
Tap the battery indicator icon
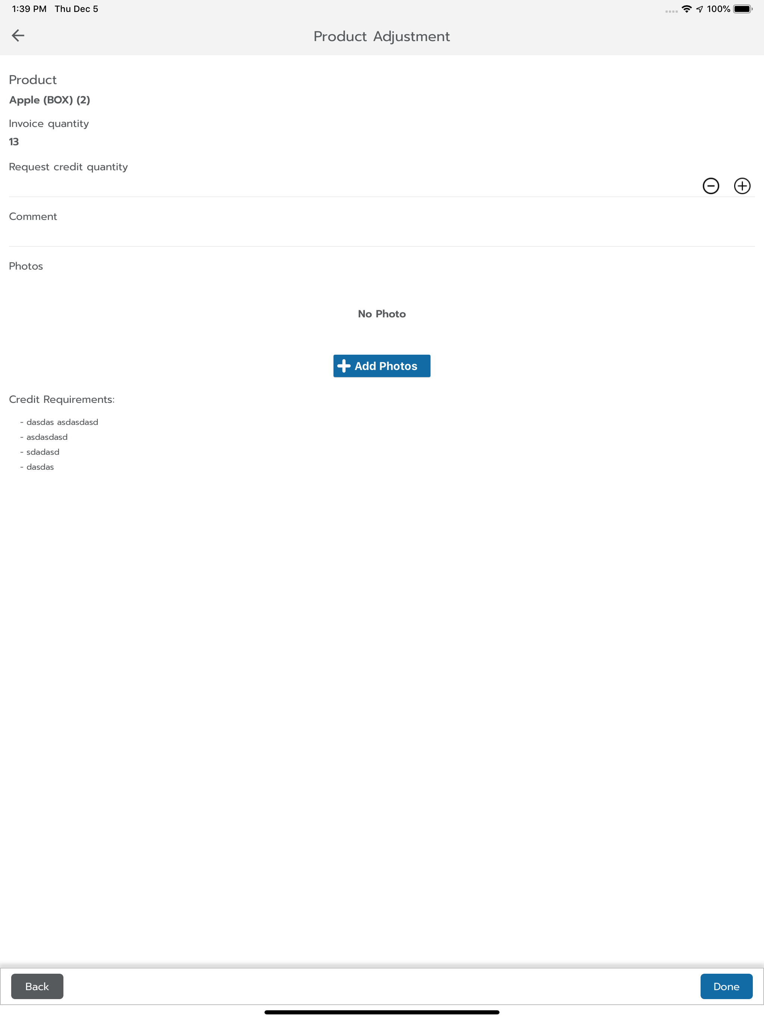point(743,9)
